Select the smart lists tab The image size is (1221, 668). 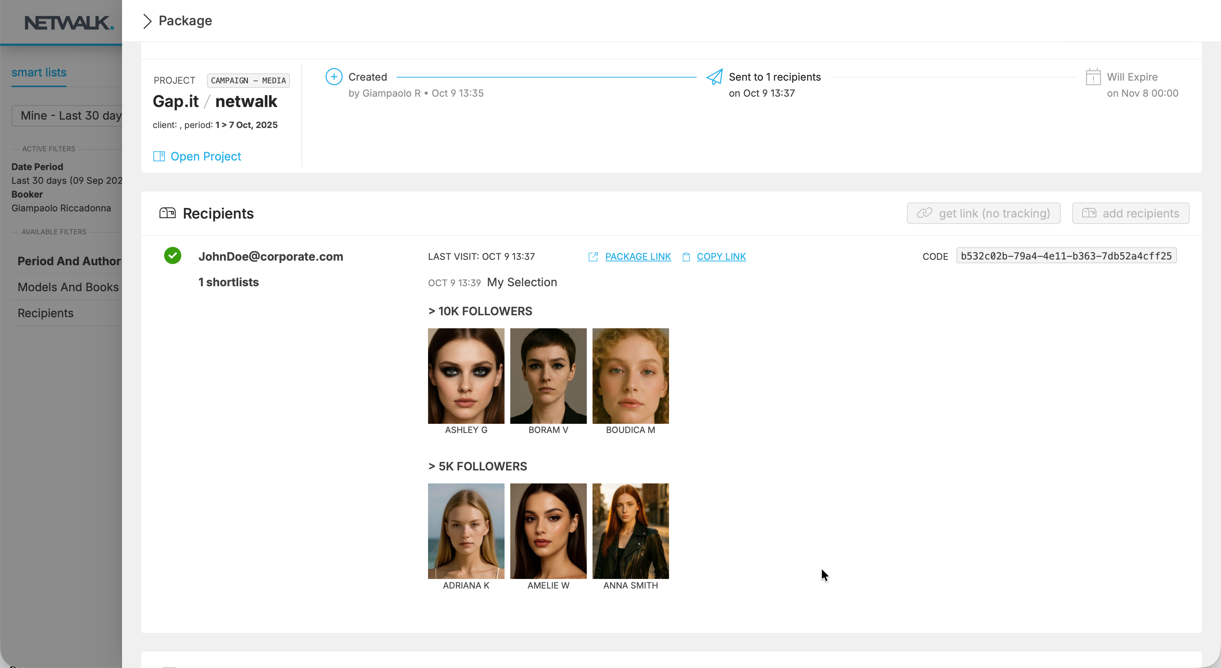(x=39, y=73)
